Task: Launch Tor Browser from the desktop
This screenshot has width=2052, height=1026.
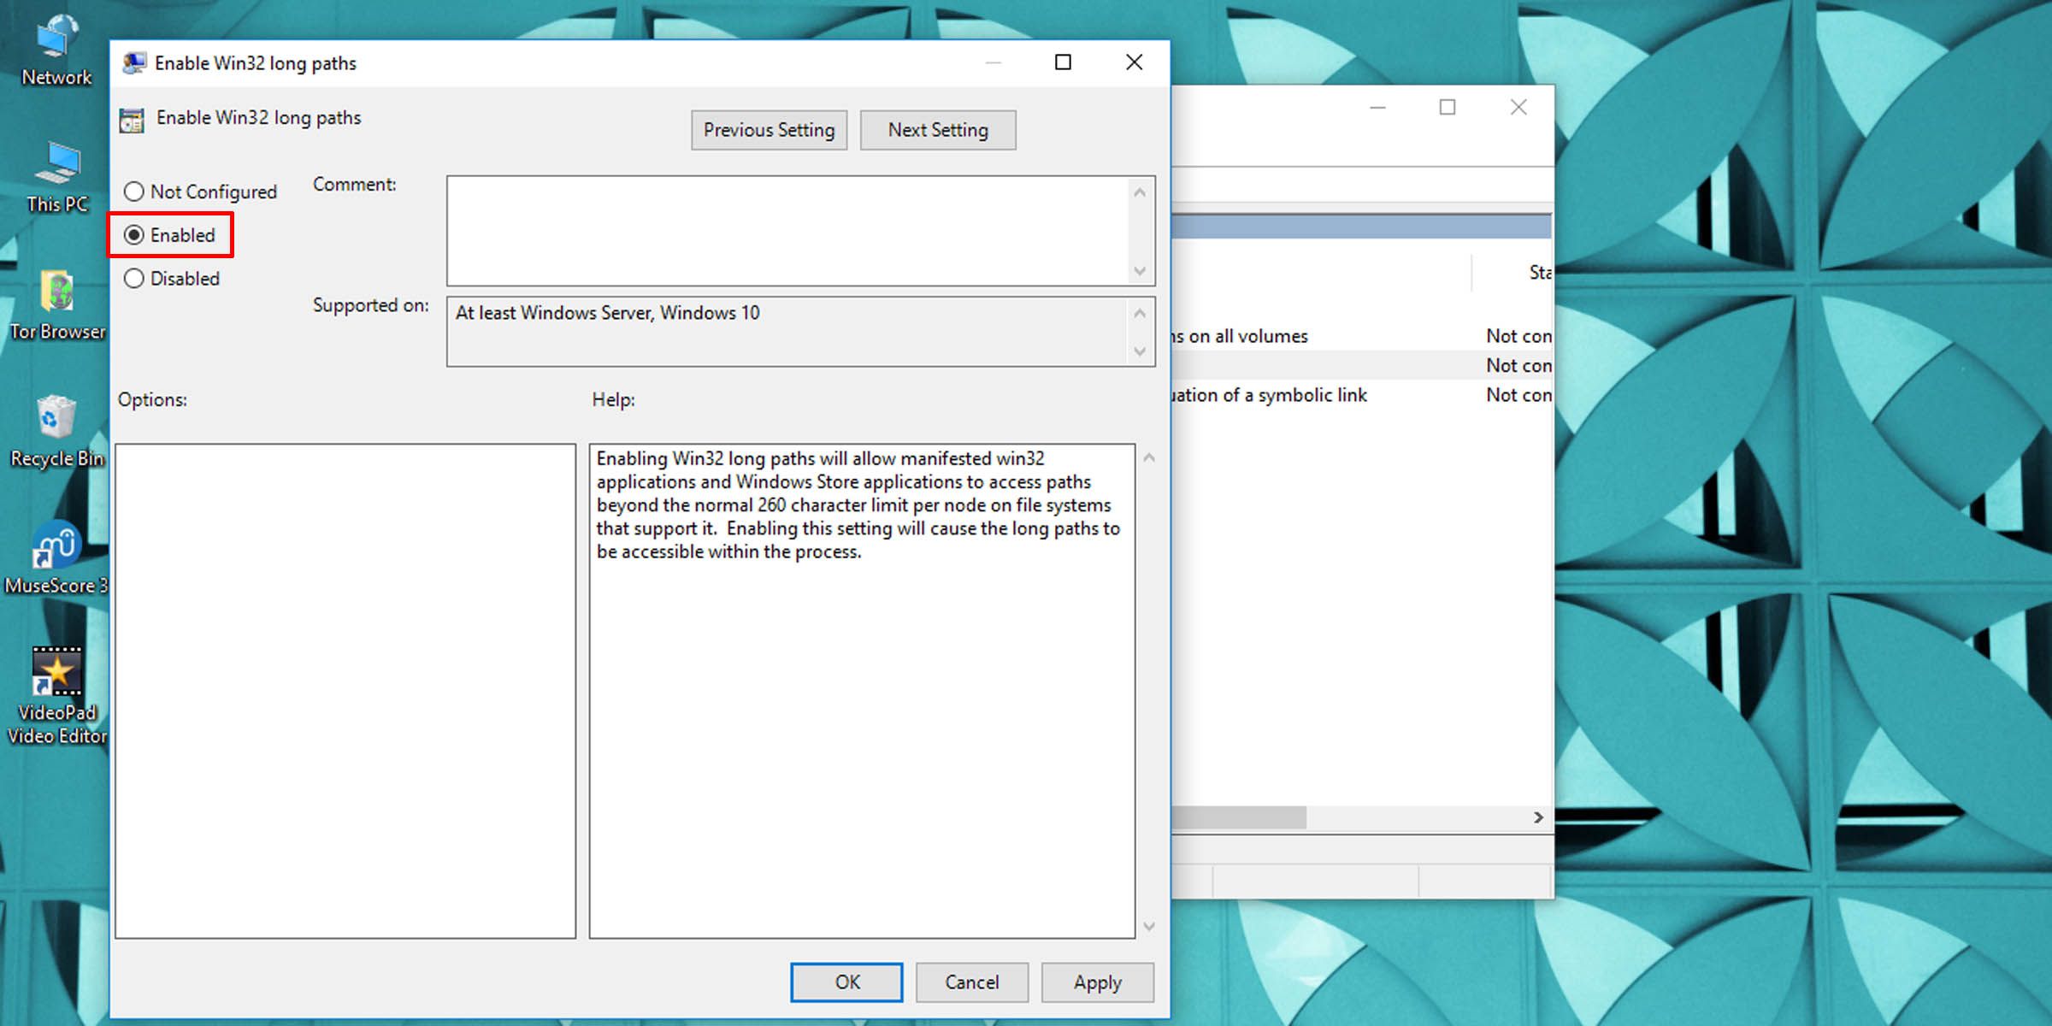Action: pyautogui.click(x=56, y=295)
